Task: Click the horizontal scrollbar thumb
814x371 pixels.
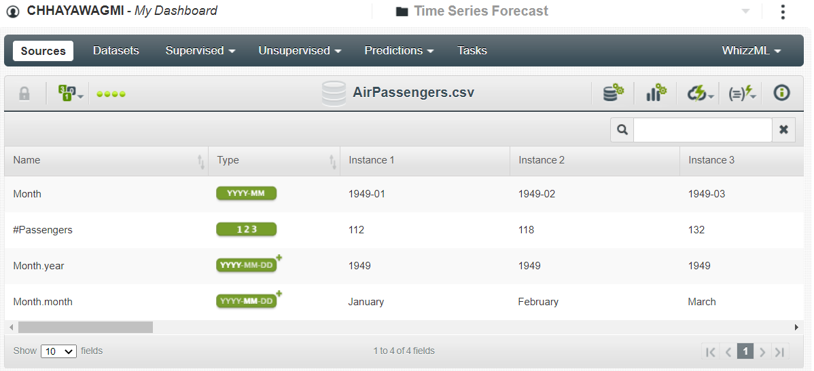Action: click(x=86, y=327)
